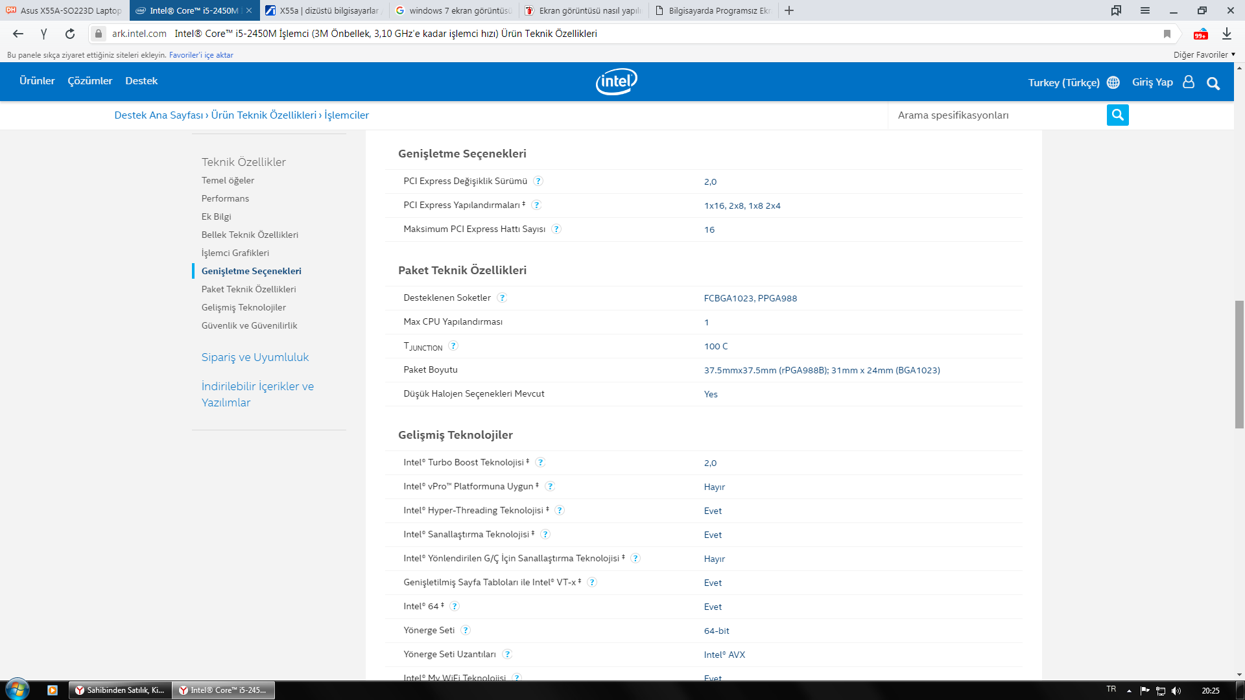Click help icon next to Turbo Boost

(540, 463)
